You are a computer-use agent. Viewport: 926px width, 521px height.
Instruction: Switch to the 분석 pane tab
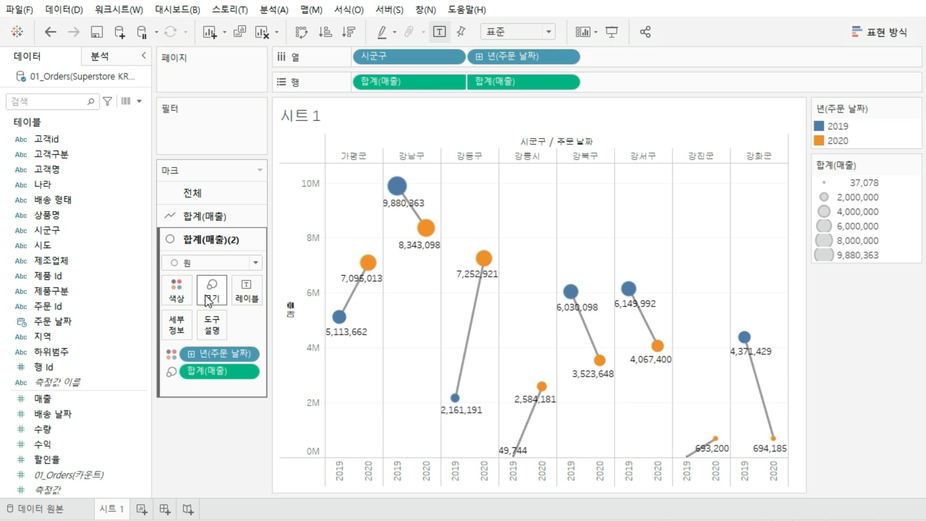(x=100, y=56)
